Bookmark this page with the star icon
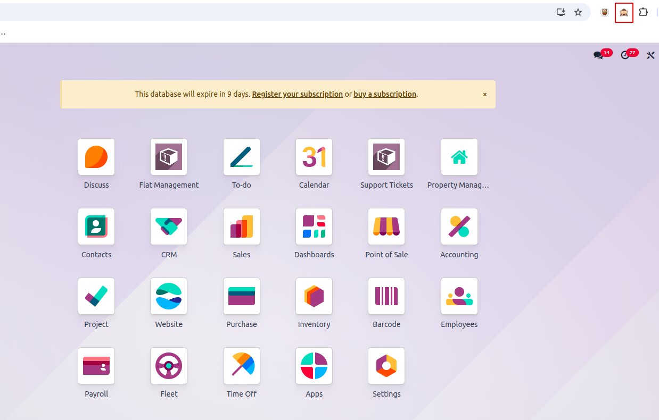 (x=578, y=12)
